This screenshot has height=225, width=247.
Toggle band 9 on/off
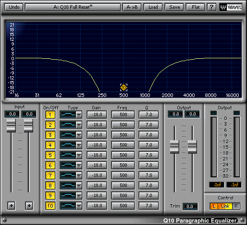pos(50,196)
